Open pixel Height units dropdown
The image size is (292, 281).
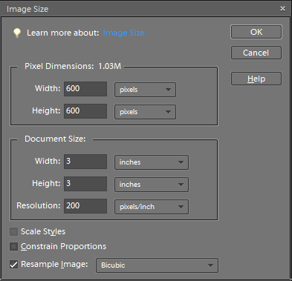point(145,112)
